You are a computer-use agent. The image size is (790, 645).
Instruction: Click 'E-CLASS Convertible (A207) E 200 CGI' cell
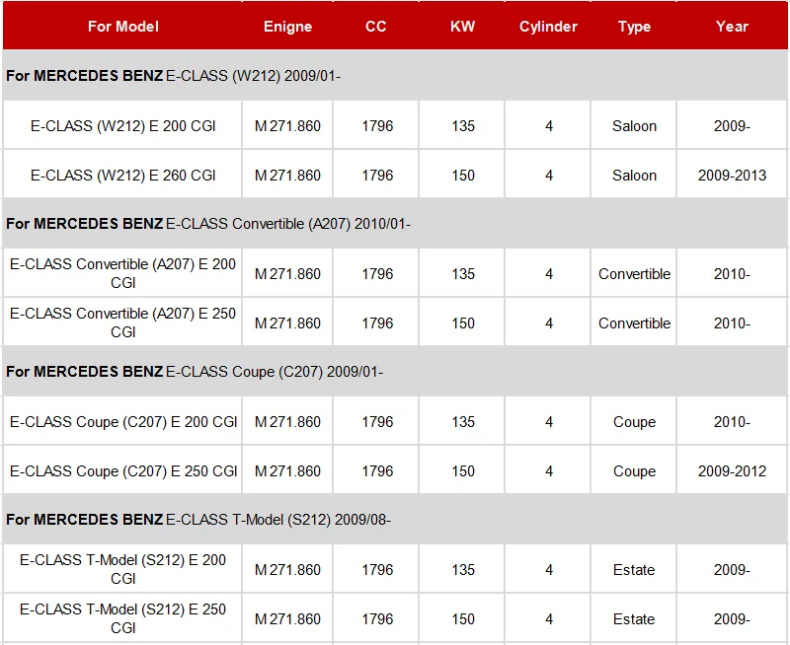coord(122,273)
